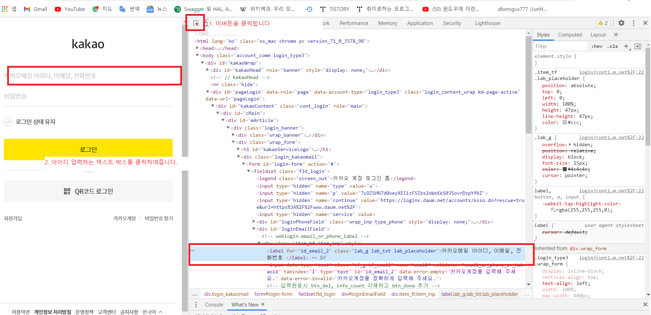Switch to the Layout tab
The width and height of the screenshot is (651, 315).
pyautogui.click(x=598, y=35)
